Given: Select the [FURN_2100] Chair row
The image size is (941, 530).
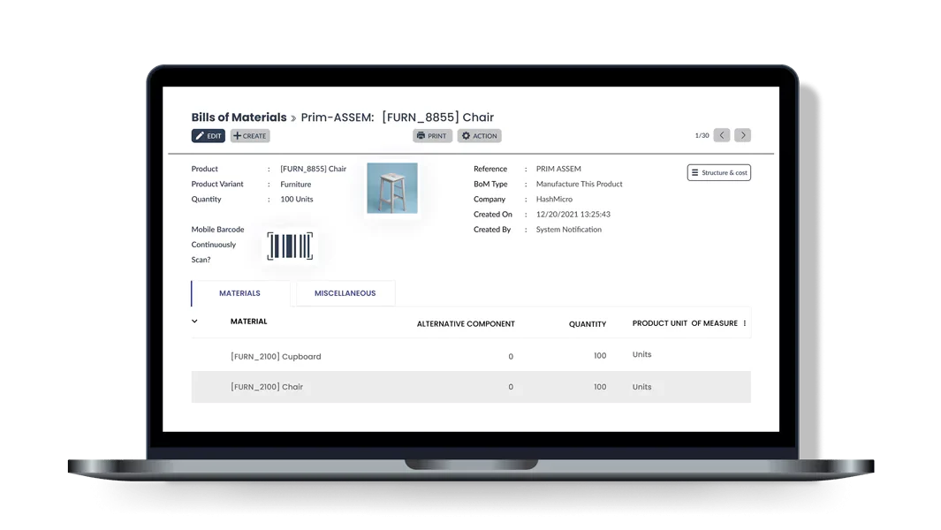Looking at the screenshot, I should 471,387.
